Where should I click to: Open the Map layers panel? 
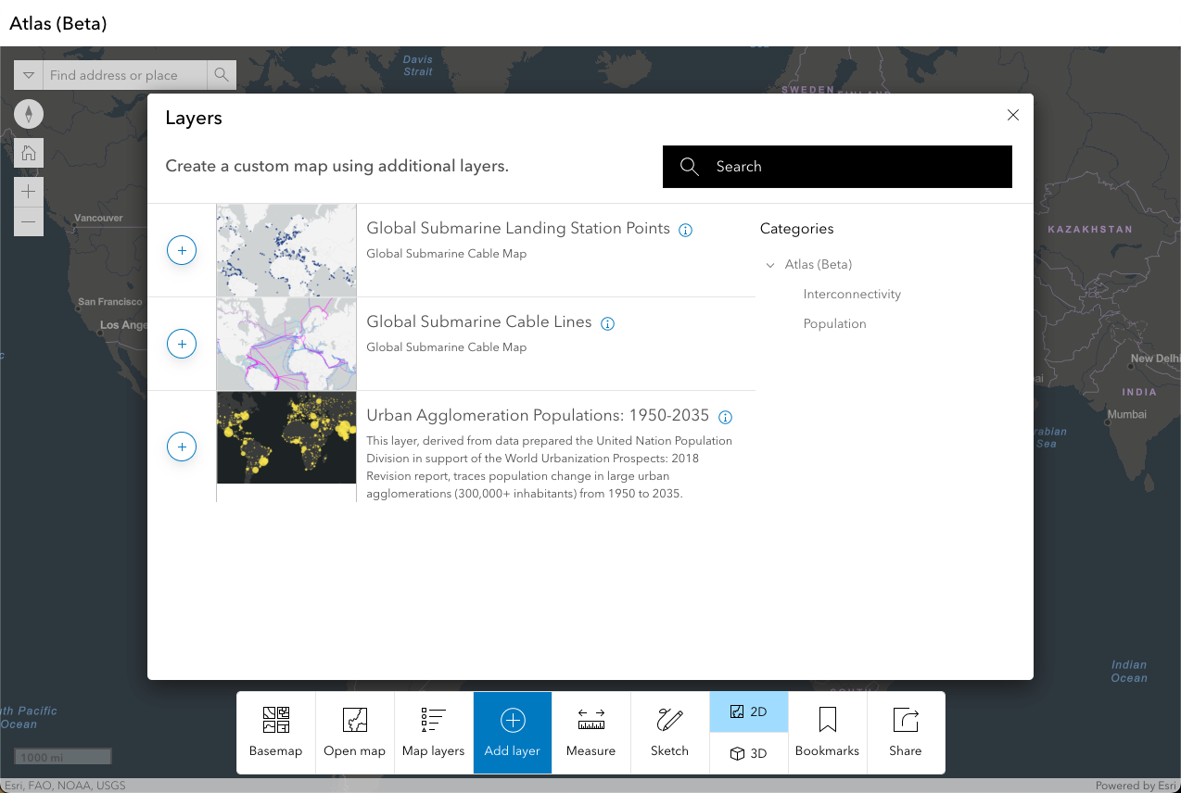pos(433,732)
